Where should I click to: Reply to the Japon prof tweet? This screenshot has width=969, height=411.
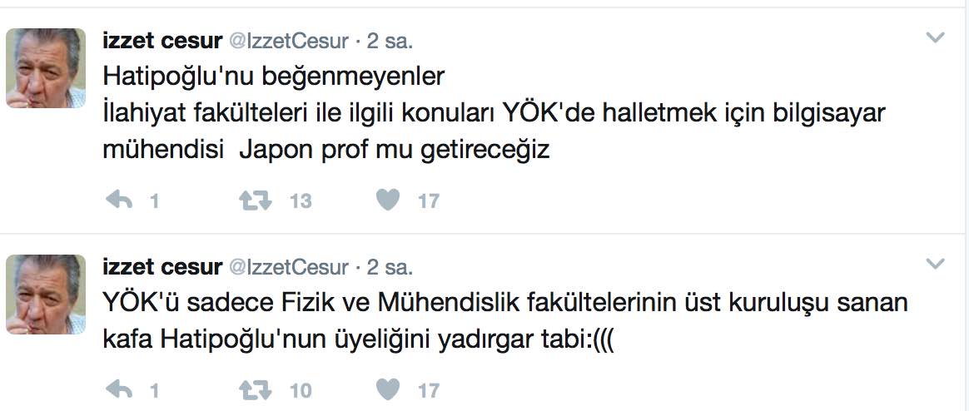[x=120, y=201]
